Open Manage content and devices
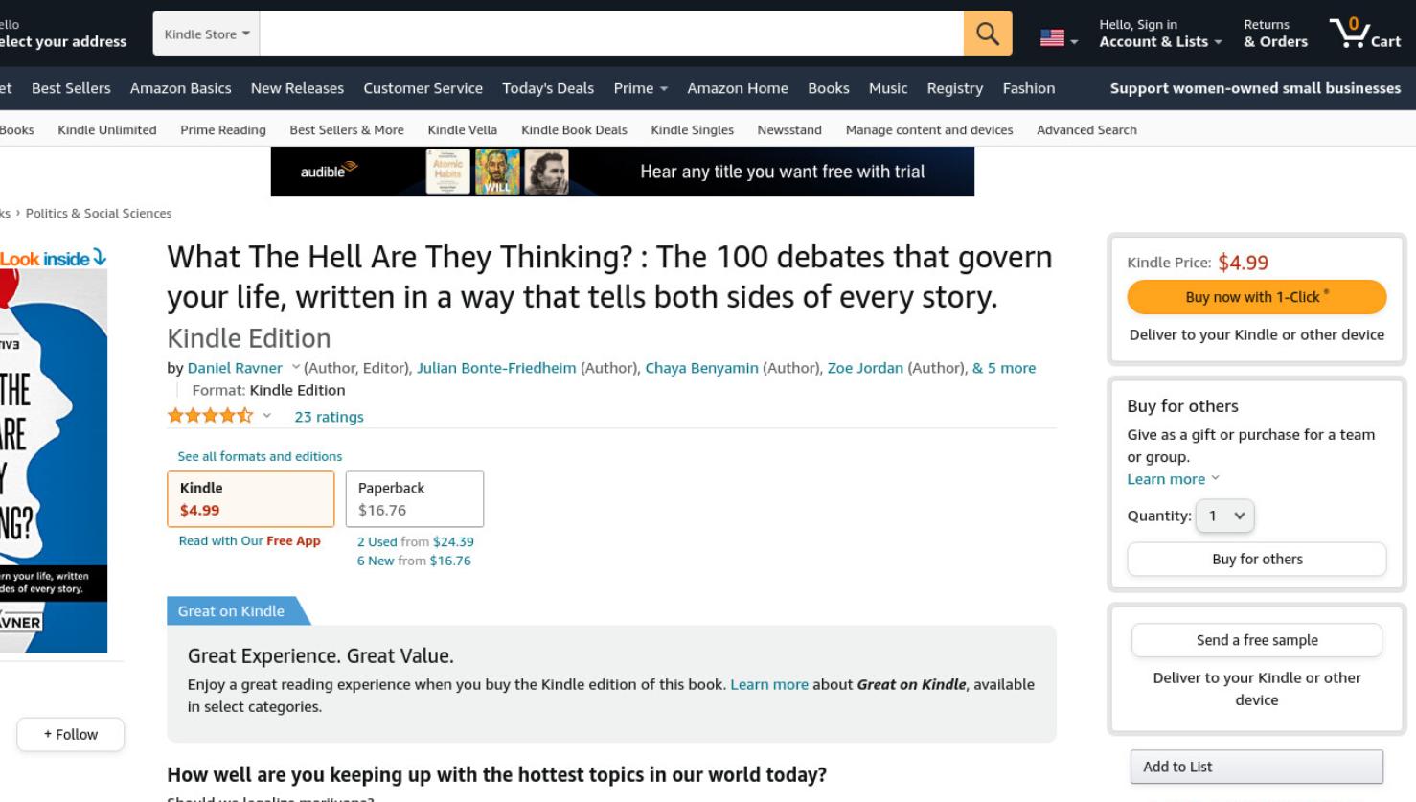Image resolution: width=1416 pixels, height=802 pixels. coord(929,129)
